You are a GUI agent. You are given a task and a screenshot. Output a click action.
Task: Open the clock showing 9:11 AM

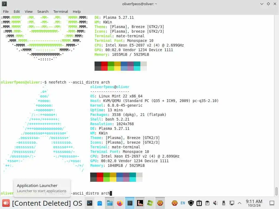(x=254, y=203)
